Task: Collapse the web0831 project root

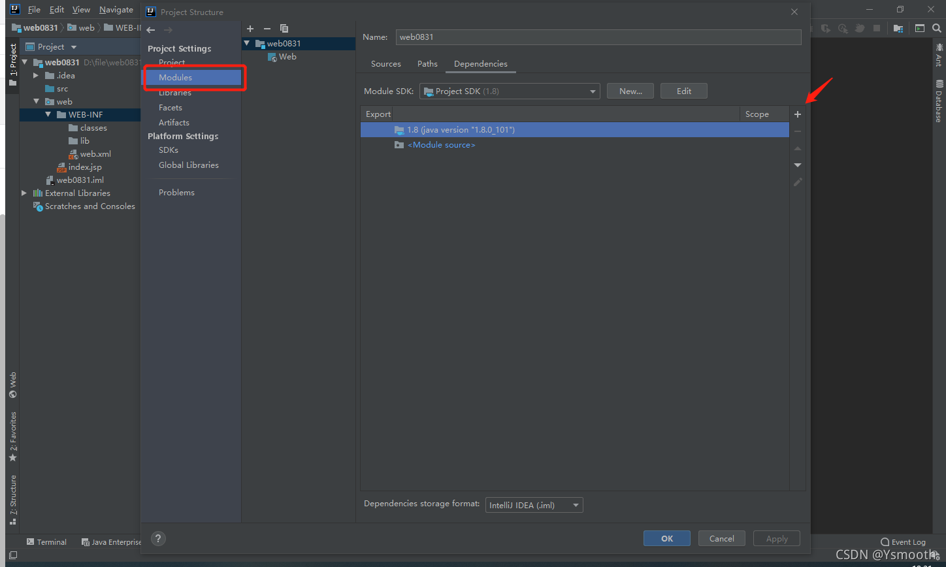Action: [x=25, y=63]
